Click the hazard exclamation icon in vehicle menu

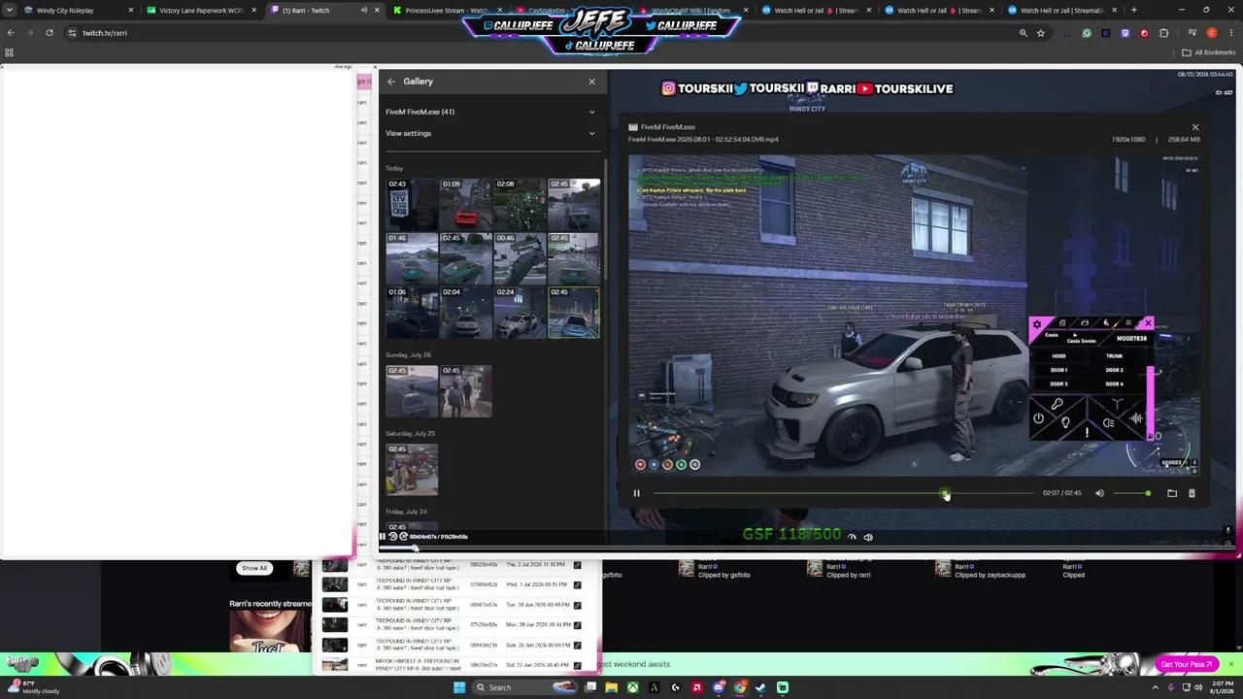point(1087,433)
